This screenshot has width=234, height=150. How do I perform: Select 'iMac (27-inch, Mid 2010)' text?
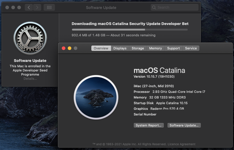point(154,86)
